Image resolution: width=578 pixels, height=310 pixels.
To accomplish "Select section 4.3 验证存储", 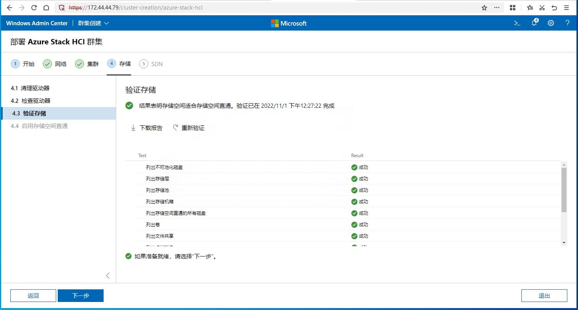I will [58, 113].
